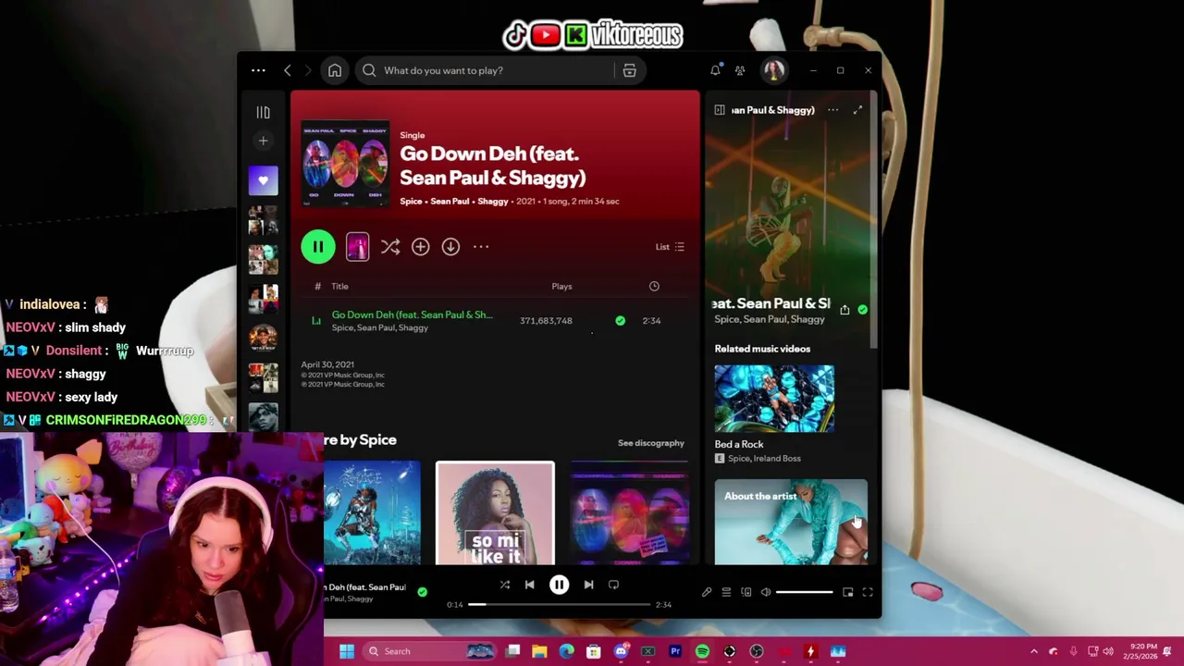Open the So Mi Like It album cover

pyautogui.click(x=495, y=512)
